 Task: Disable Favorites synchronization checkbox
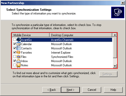pos(15,52)
